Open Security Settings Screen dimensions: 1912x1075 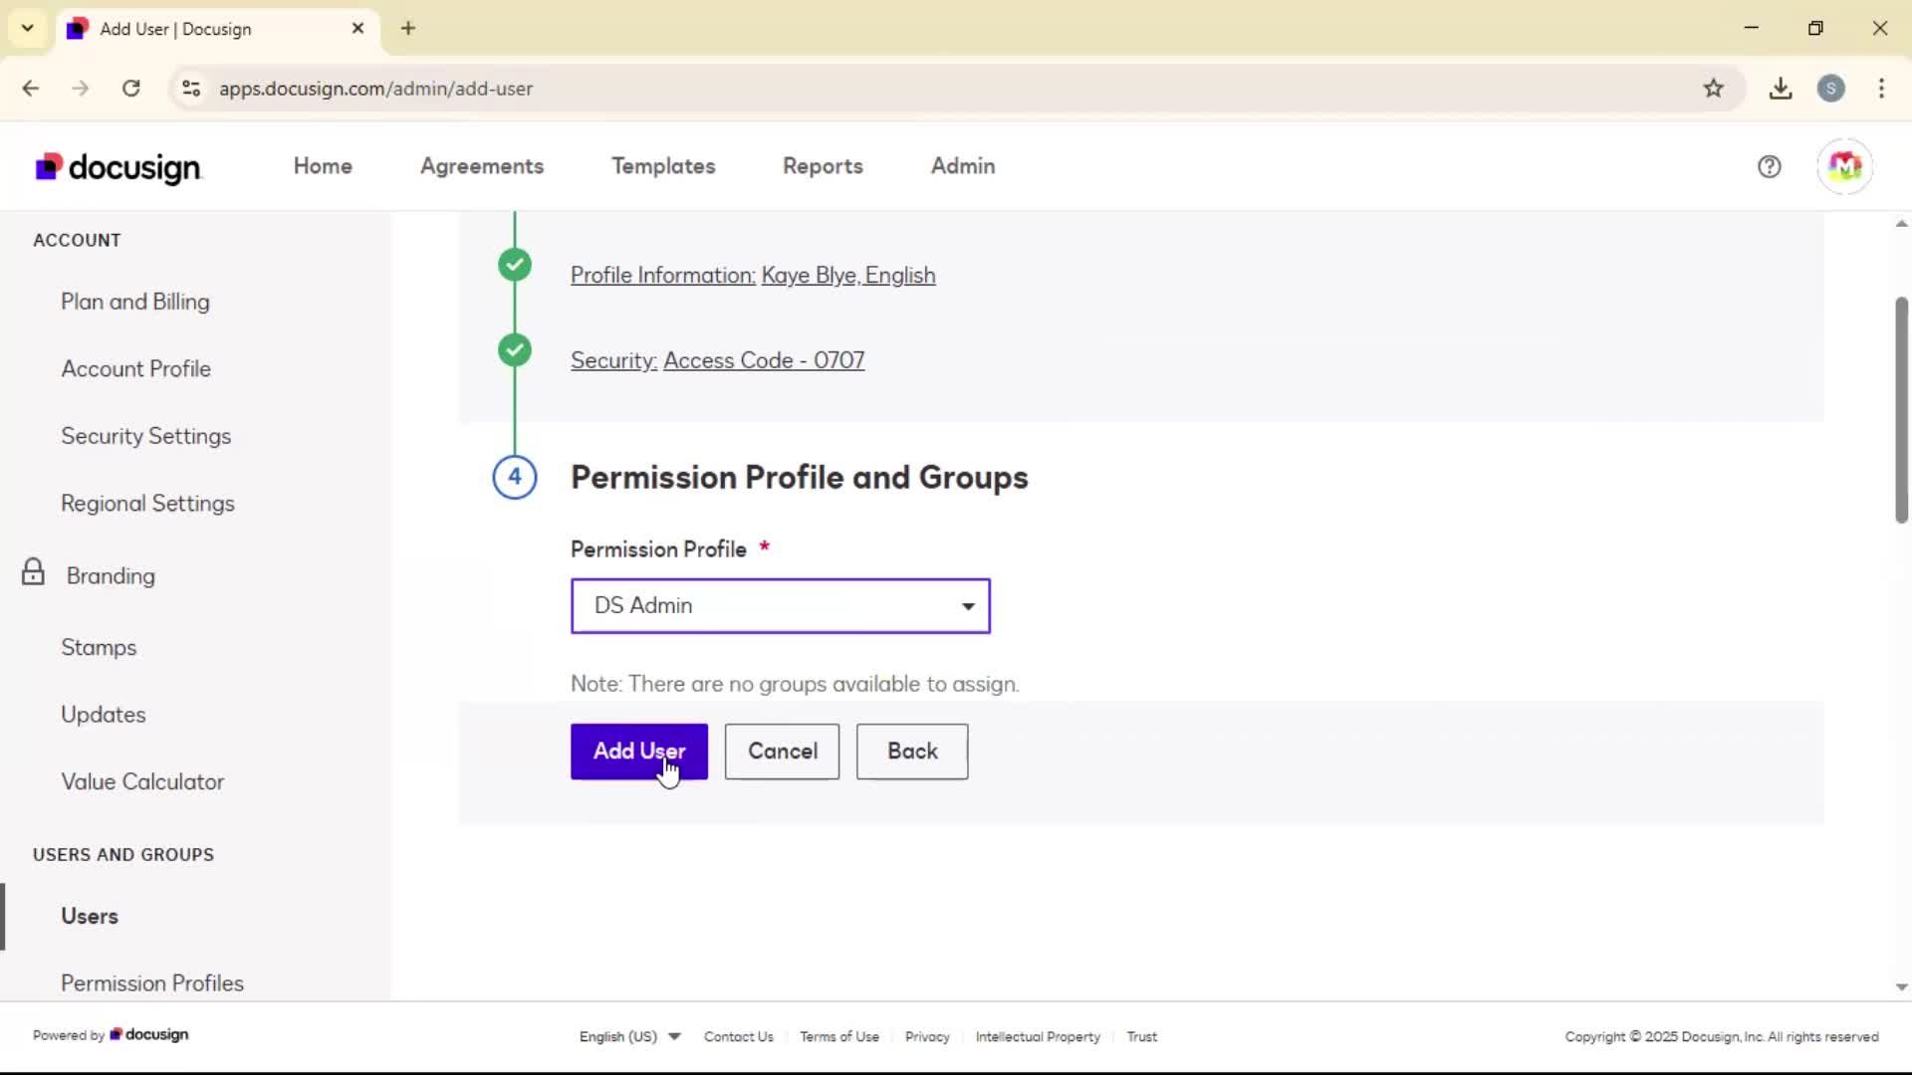(146, 436)
